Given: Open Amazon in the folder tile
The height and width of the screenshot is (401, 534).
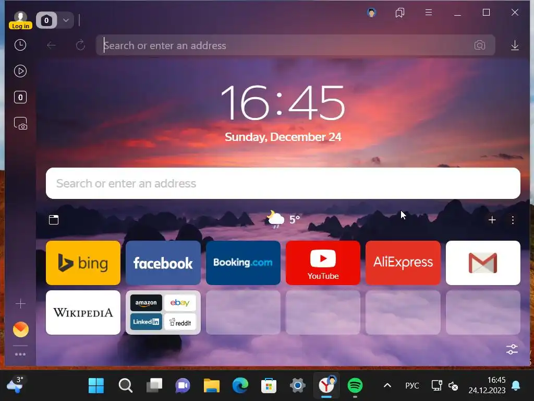Looking at the screenshot, I should tap(146, 303).
